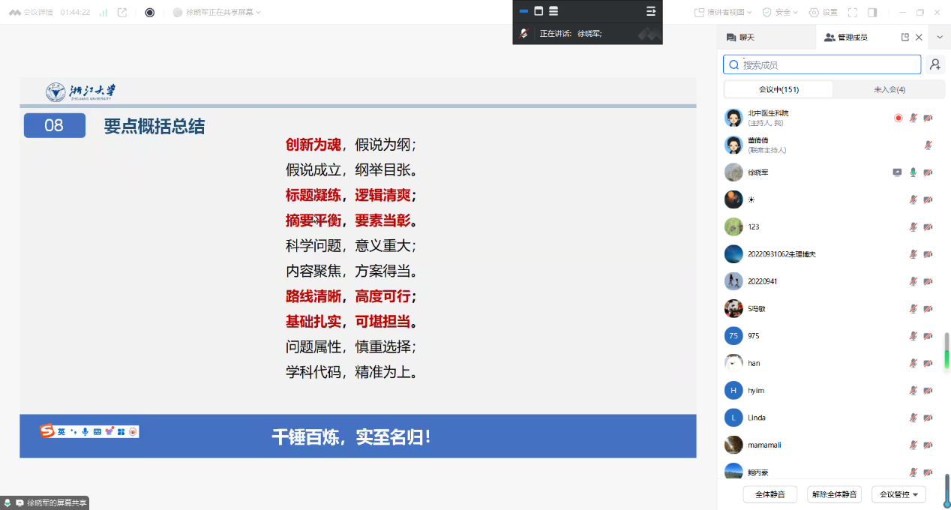Open the share meeting link icon
The height and width of the screenshot is (510, 951).
pos(122,12)
